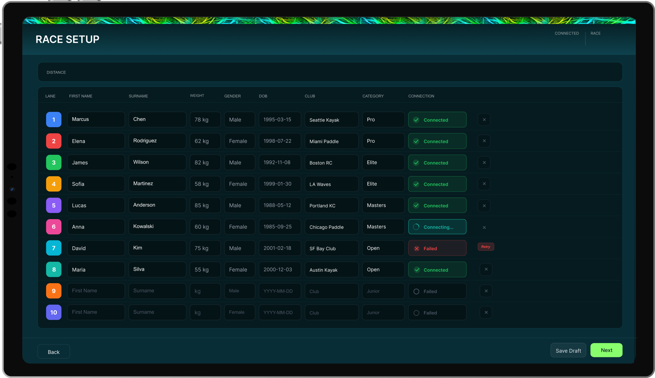Click Connected status for Marcus Chen
655x378 pixels.
(437, 120)
